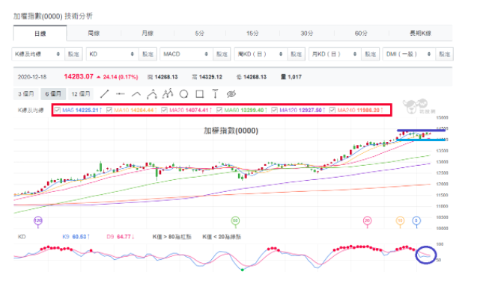Click the date 2020-12-18
This screenshot has height=298, width=483.
pyautogui.click(x=32, y=77)
